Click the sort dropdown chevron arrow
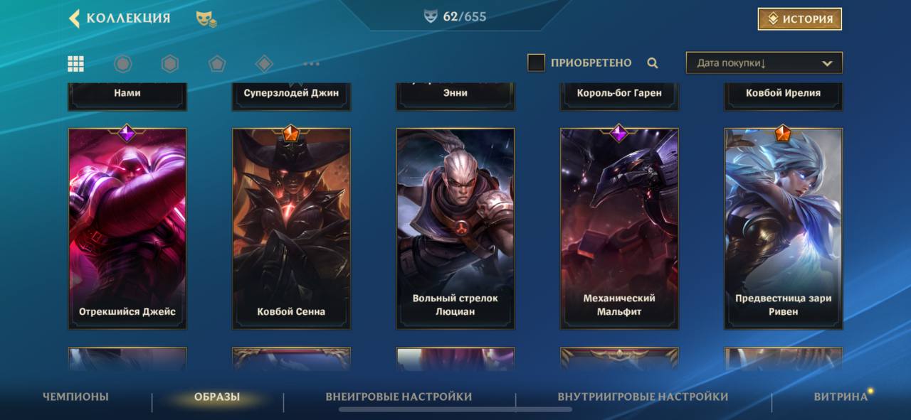The height and width of the screenshot is (420, 911). point(827,63)
